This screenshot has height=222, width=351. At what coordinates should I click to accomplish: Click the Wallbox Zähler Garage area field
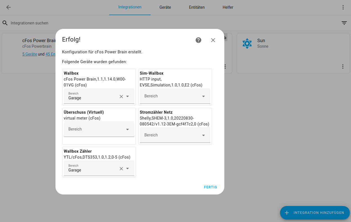click(99, 168)
